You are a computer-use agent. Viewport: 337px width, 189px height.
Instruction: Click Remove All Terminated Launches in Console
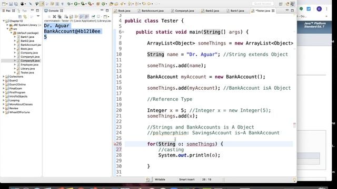point(60,16)
